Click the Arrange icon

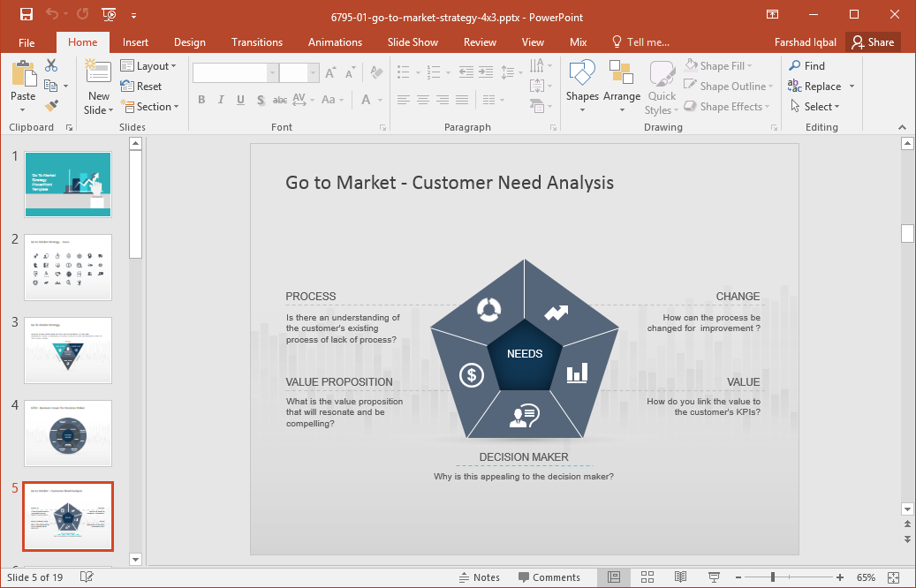coord(622,87)
